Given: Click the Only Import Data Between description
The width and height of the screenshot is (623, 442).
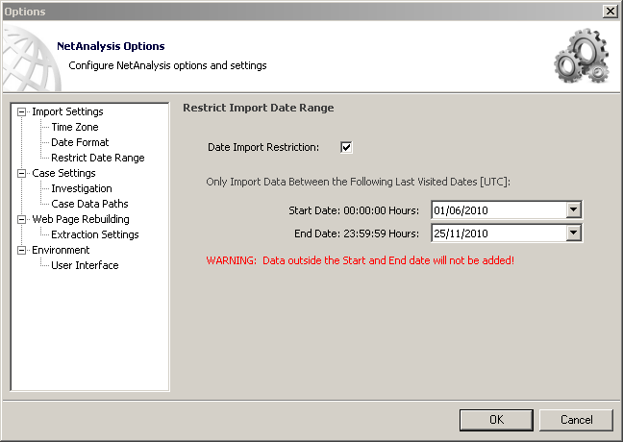Looking at the screenshot, I should click(358, 182).
